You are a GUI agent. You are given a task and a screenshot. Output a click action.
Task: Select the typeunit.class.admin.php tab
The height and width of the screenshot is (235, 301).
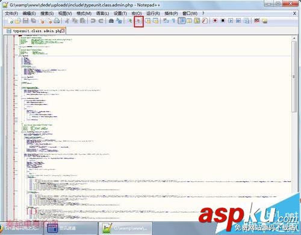click(35, 31)
